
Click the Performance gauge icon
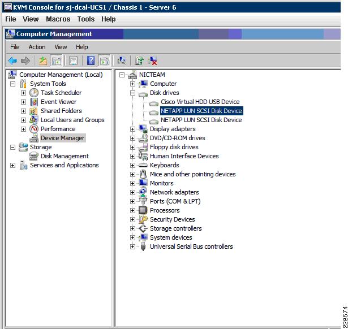point(34,129)
